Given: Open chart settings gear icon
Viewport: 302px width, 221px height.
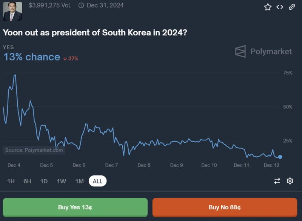Looking at the screenshot, I should pyautogui.click(x=290, y=181).
